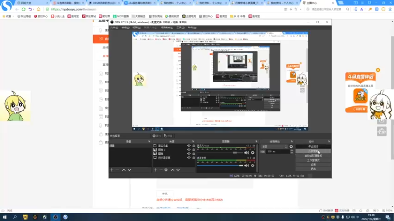Open the 文件 menu in OBS
This screenshot has height=221, width=394.
pyautogui.click(x=114, y=28)
